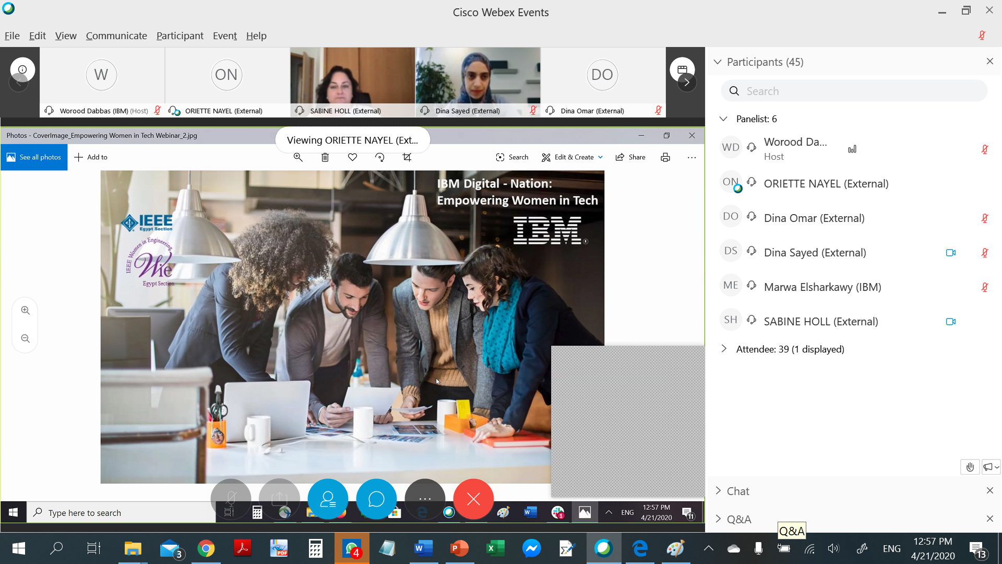Click audio level icon beside Worood Dabbas
Screen dimensions: 1002x564
pos(852,149)
